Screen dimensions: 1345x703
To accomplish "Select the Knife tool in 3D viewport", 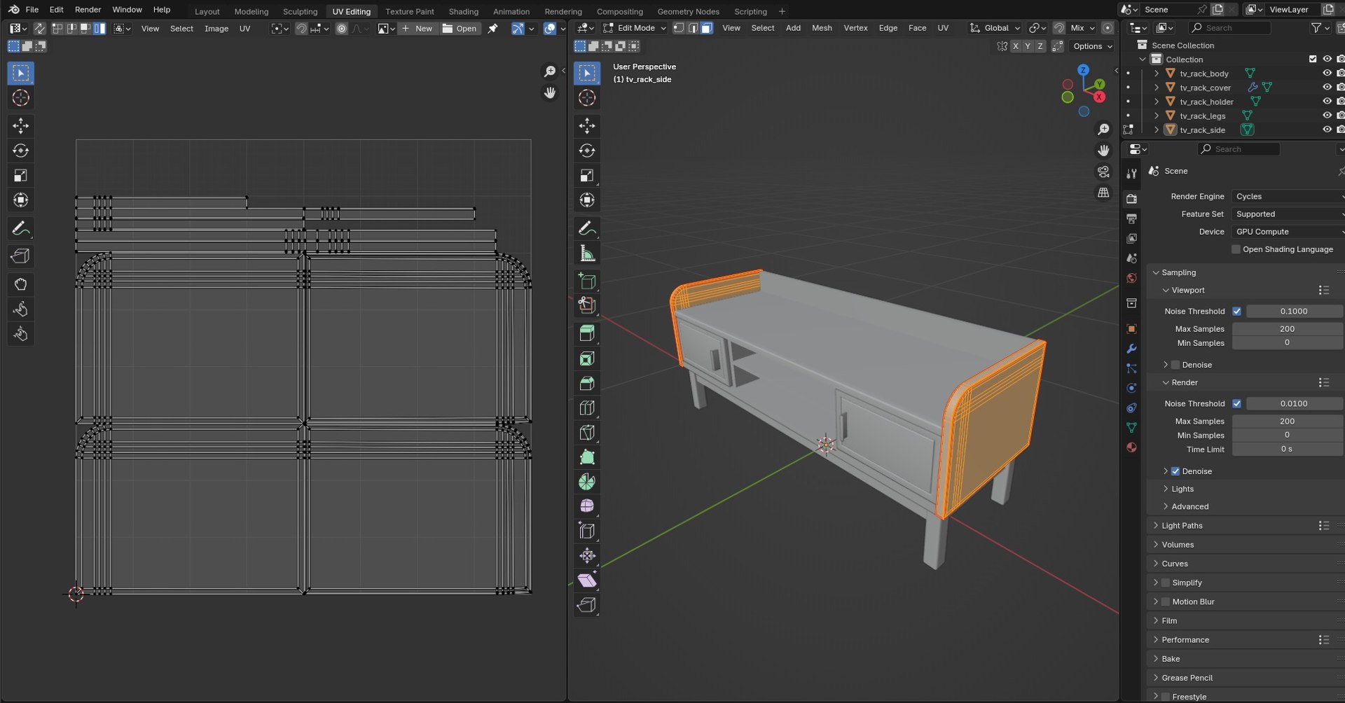I will click(x=587, y=433).
